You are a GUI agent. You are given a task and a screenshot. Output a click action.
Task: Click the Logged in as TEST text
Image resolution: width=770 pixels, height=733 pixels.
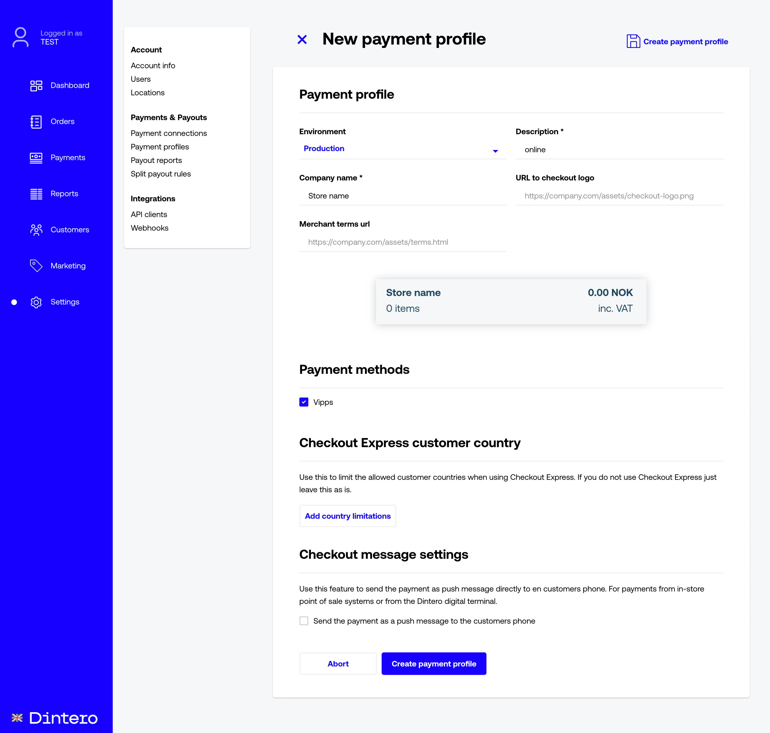pyautogui.click(x=61, y=37)
